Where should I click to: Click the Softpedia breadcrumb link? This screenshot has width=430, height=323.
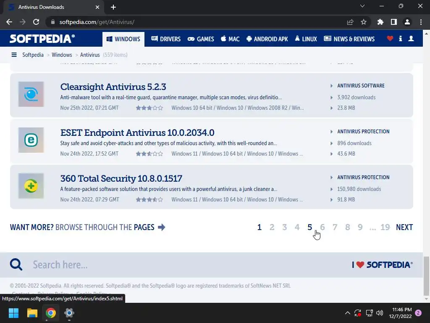[x=33, y=55]
